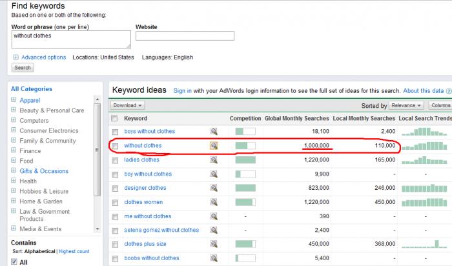Click magnifier icon for 'clothes women'
452x266 pixels.
214,202
